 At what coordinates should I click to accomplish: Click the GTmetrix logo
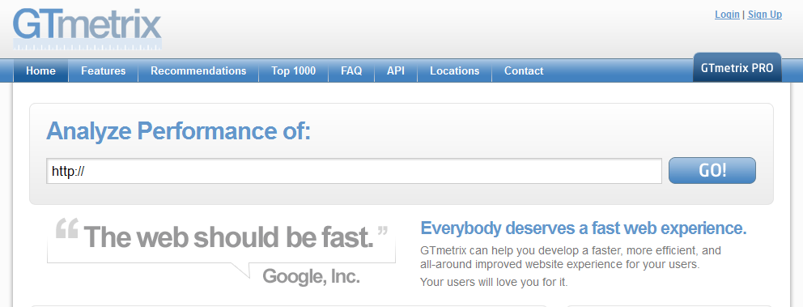pos(87,28)
